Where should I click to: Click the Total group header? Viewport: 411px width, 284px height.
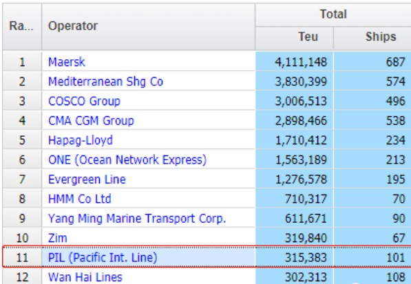(x=333, y=14)
